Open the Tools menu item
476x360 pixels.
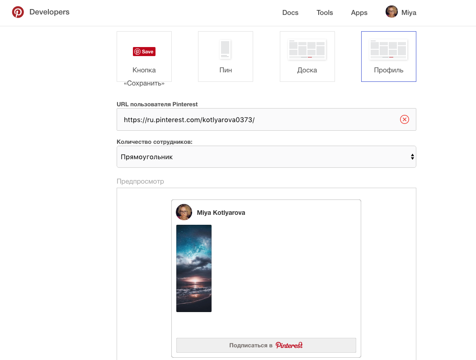click(325, 13)
